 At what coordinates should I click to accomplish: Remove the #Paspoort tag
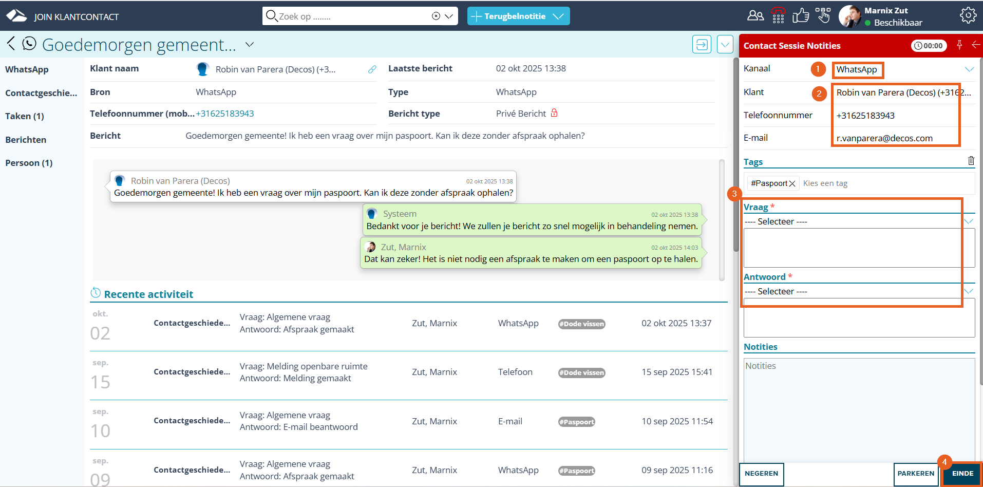[792, 183]
